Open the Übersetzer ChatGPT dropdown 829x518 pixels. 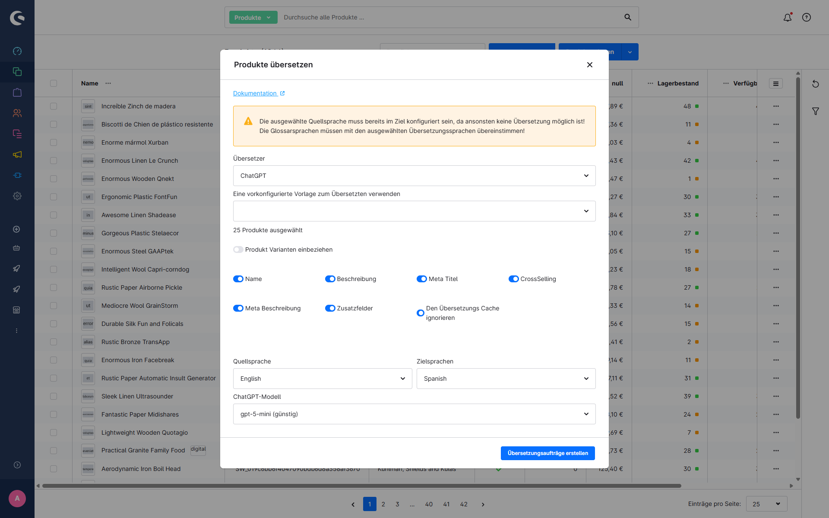pyautogui.click(x=414, y=176)
